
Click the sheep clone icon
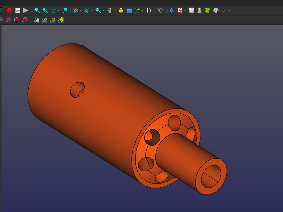pos(216,10)
